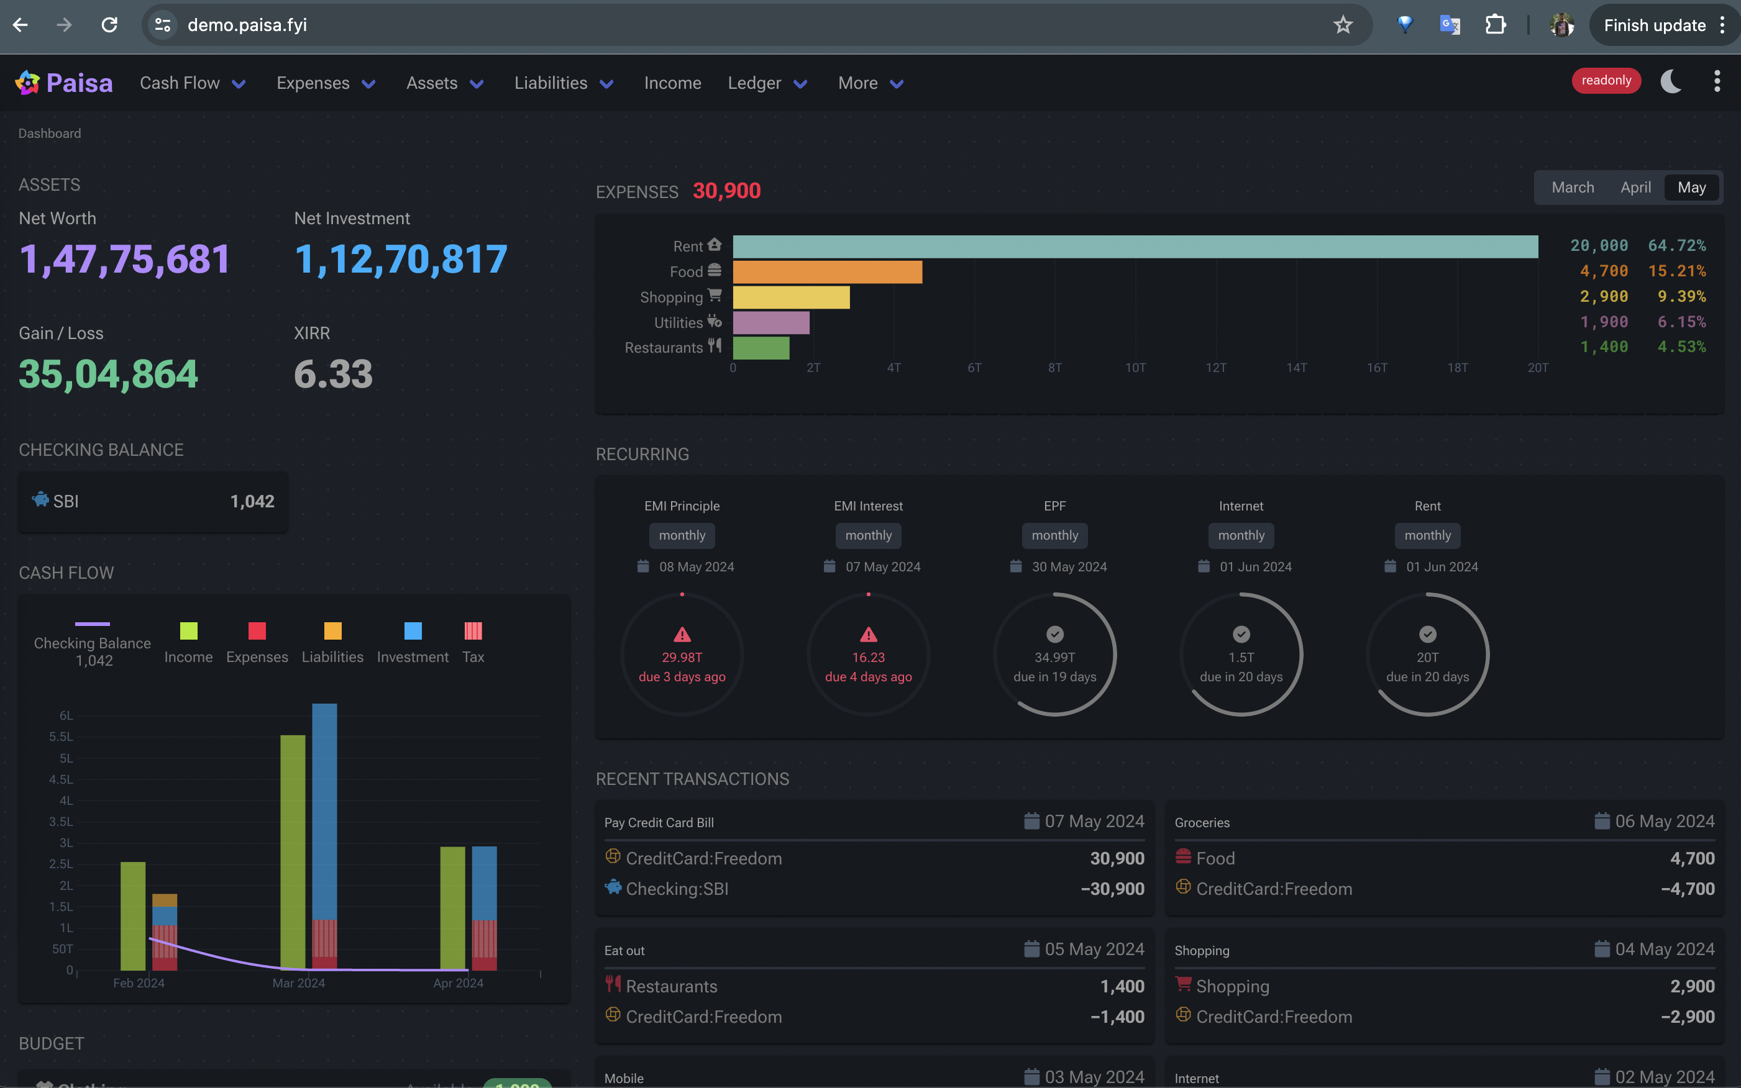Click the Paisa logo icon
This screenshot has height=1088, width=1741.
(x=27, y=83)
